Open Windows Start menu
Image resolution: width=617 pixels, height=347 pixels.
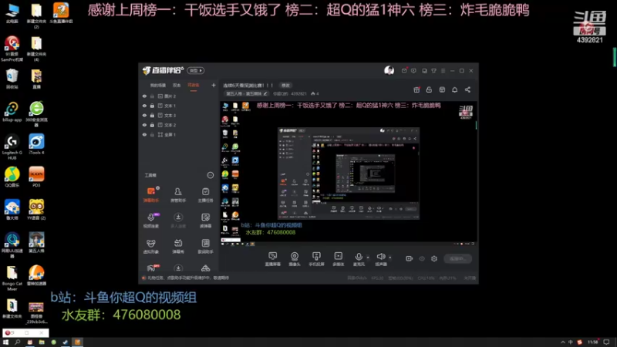[5, 342]
